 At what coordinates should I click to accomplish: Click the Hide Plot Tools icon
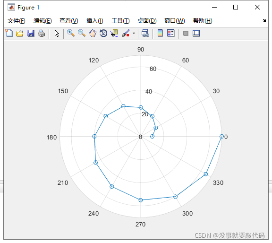coord(186,33)
